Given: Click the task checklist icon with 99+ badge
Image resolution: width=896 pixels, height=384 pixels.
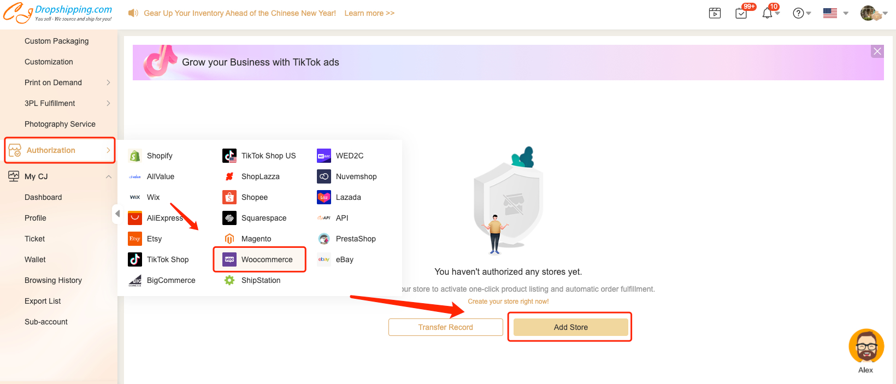Looking at the screenshot, I should (x=741, y=13).
